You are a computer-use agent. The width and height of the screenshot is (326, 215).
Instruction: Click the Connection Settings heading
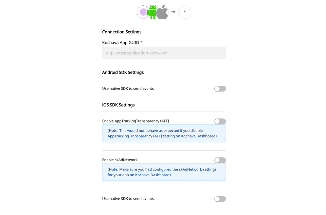point(122,32)
